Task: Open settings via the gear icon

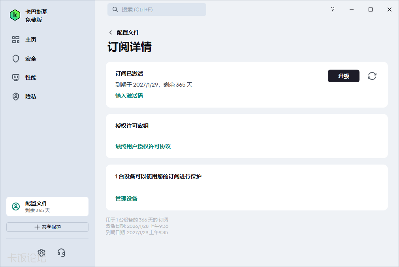Action: [x=41, y=252]
